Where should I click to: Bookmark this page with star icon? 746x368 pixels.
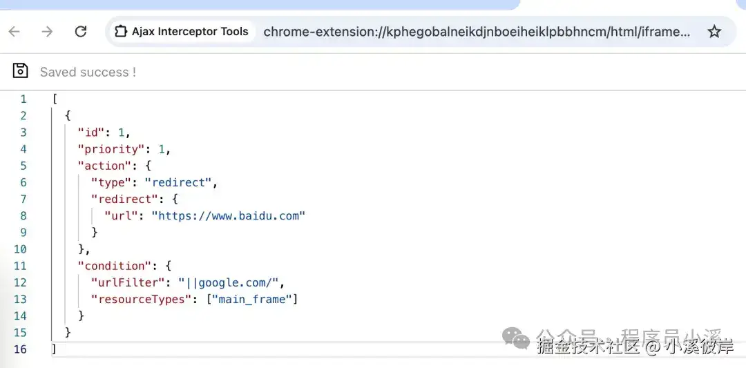coord(714,32)
